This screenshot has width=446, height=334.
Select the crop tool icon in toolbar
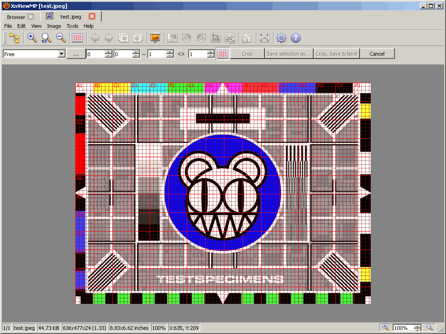pyautogui.click(x=216, y=38)
